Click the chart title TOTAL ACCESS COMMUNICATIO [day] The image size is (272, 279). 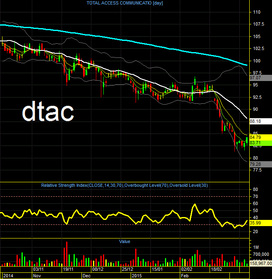[x=125, y=3]
